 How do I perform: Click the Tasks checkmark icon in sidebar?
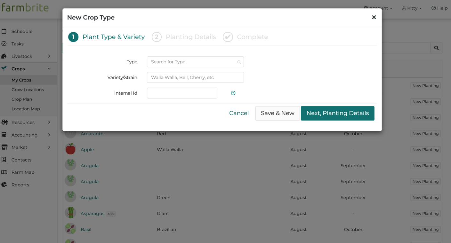point(4,44)
